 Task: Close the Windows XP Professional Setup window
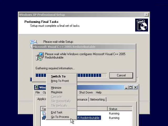pyautogui.click(x=146, y=15)
